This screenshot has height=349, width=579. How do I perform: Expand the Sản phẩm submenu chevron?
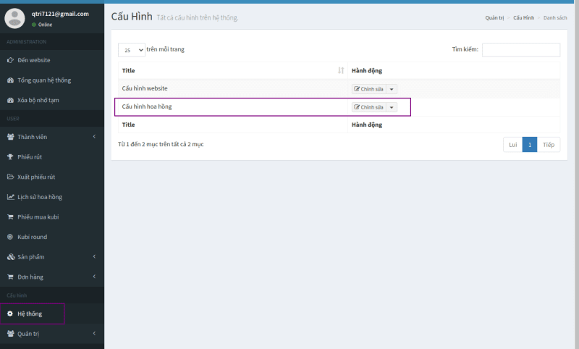pyautogui.click(x=94, y=256)
